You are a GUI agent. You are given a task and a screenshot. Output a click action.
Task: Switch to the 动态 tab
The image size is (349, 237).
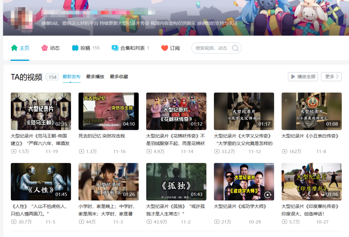click(x=50, y=48)
